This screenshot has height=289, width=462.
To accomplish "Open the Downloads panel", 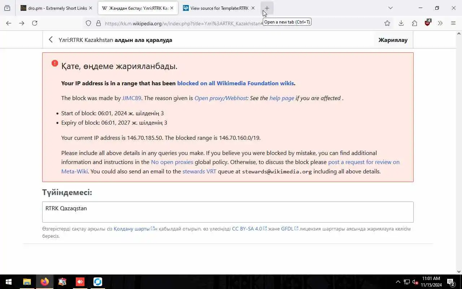I will click(x=401, y=23).
